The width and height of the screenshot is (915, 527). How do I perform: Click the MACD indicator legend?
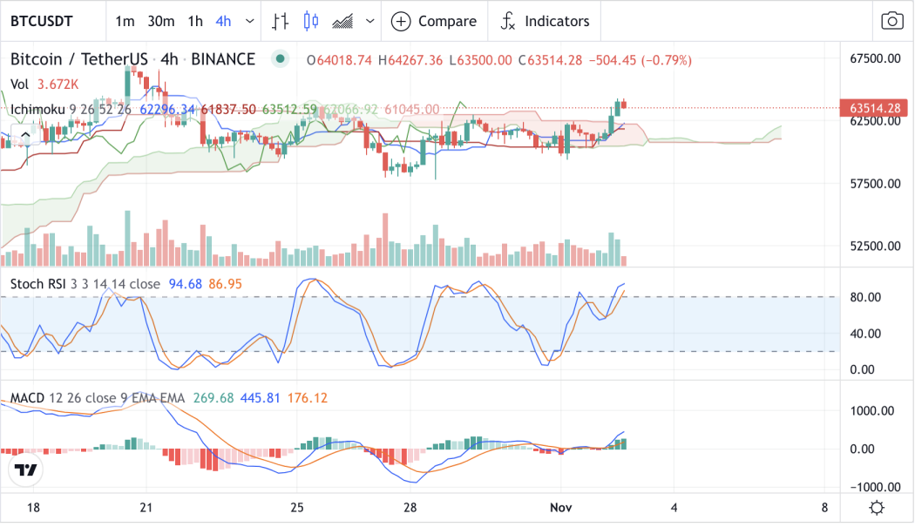pos(27,398)
